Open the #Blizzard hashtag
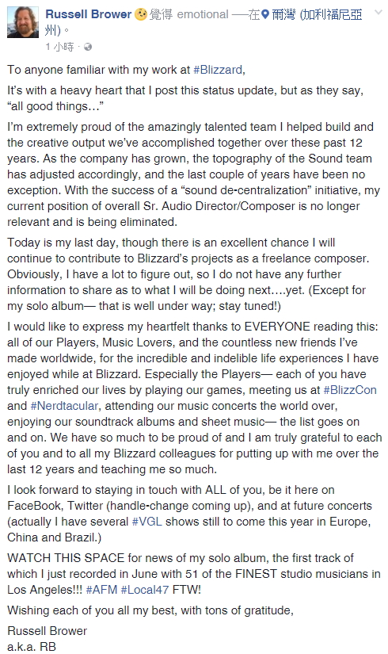This screenshot has width=388, height=654. tap(218, 69)
